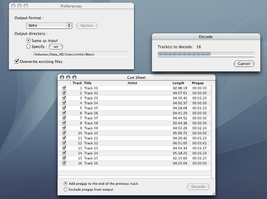Click the pregap value 00:01:17
The image size is (267, 199).
[x=199, y=148]
